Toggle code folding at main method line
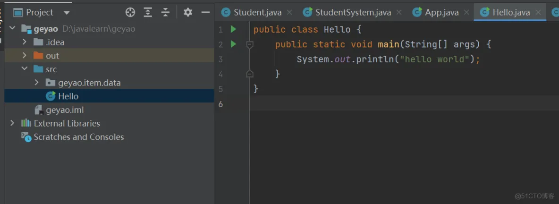 click(250, 44)
